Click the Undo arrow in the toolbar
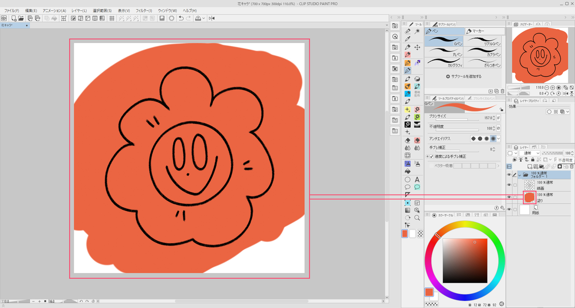 click(x=181, y=18)
